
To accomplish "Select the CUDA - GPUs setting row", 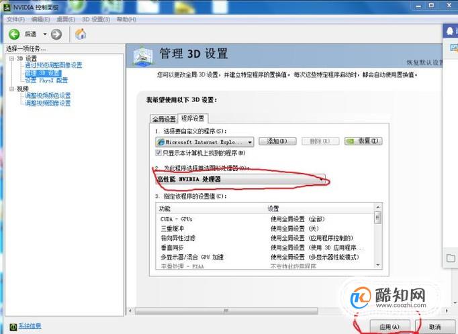I will [265, 219].
